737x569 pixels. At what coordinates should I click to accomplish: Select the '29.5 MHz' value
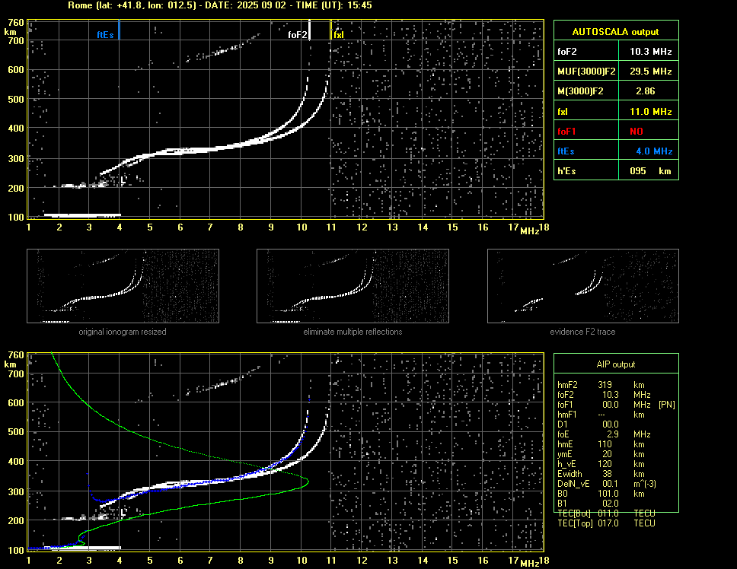pyautogui.click(x=650, y=72)
